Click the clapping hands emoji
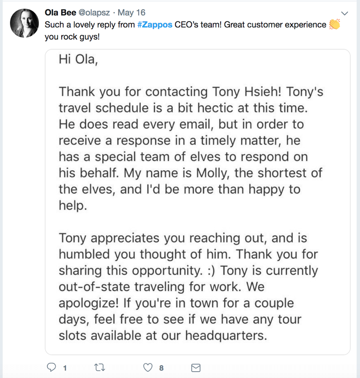The width and height of the screenshot is (360, 378). pyautogui.click(x=334, y=25)
